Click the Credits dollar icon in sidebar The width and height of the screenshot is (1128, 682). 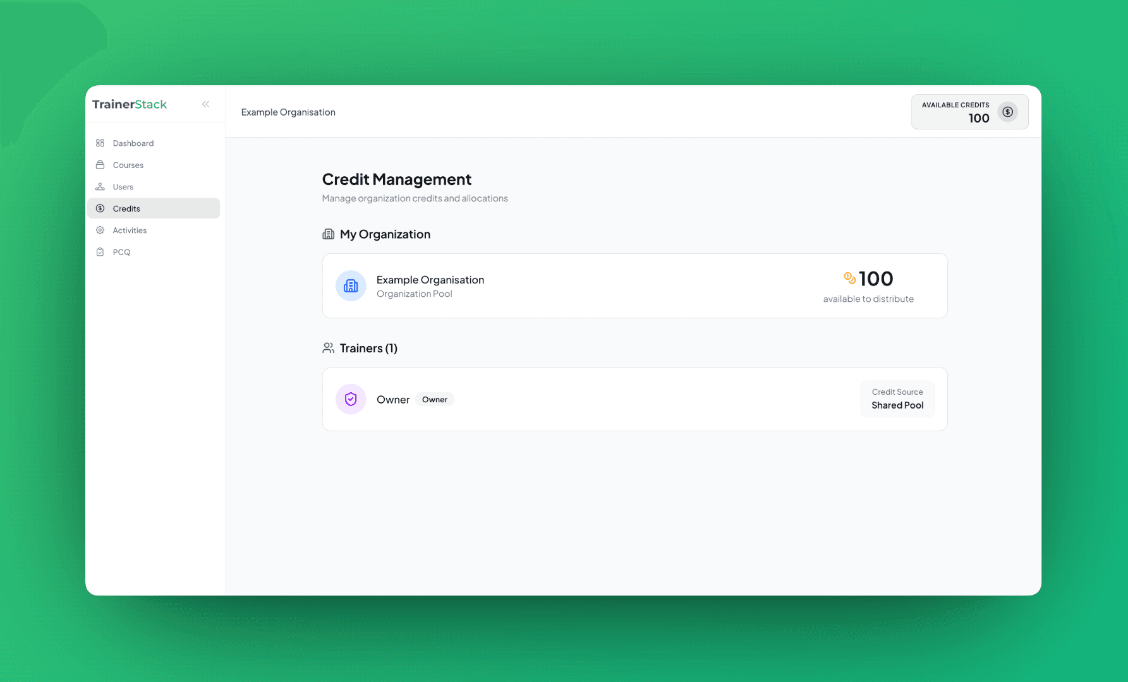(100, 208)
